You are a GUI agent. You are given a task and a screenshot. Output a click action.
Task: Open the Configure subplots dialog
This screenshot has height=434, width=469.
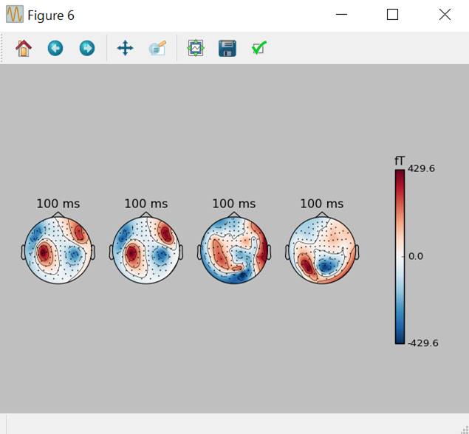click(x=195, y=49)
